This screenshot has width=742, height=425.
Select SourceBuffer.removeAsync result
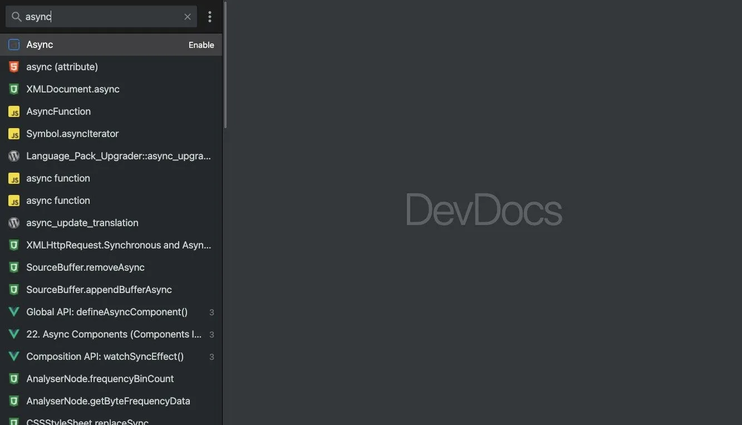pos(111,267)
